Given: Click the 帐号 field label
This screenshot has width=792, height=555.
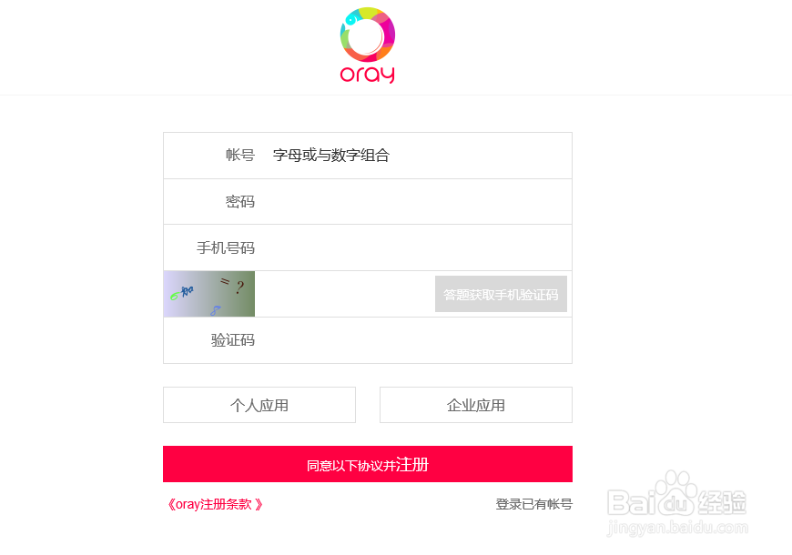Looking at the screenshot, I should 239,155.
